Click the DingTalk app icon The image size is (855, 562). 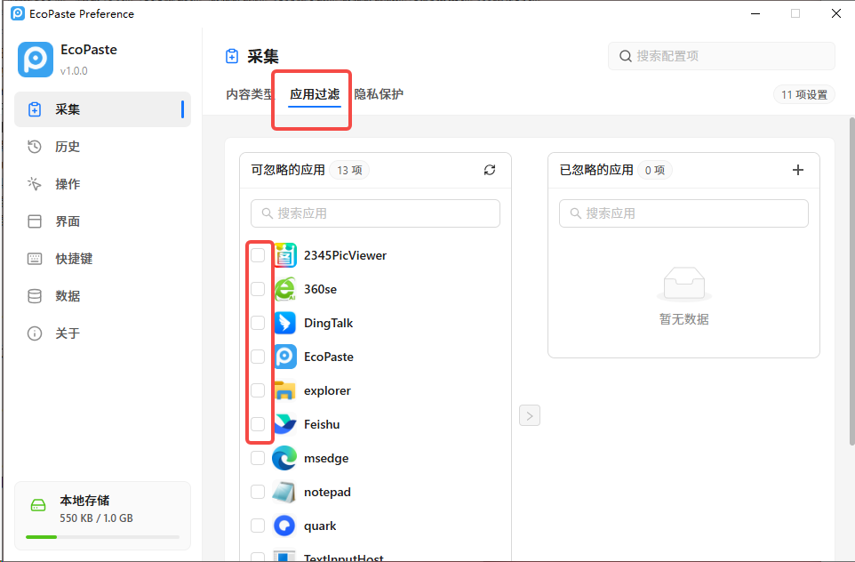tap(284, 323)
